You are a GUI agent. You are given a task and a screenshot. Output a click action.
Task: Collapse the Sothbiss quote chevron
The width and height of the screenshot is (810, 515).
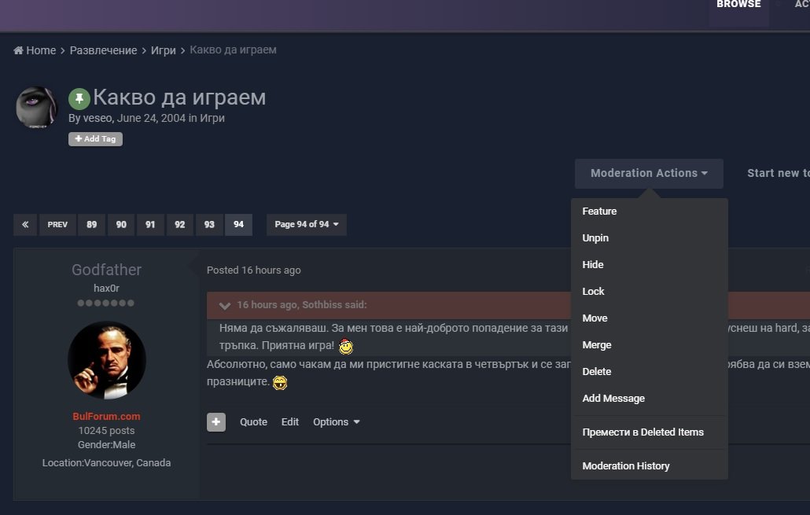(x=225, y=305)
